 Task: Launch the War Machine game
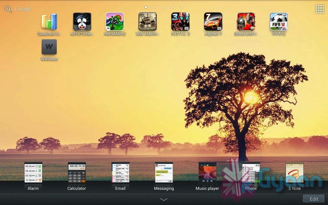pos(148,22)
